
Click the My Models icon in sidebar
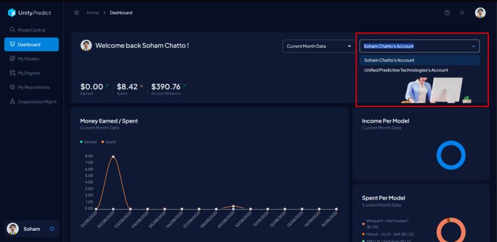pyautogui.click(x=12, y=58)
